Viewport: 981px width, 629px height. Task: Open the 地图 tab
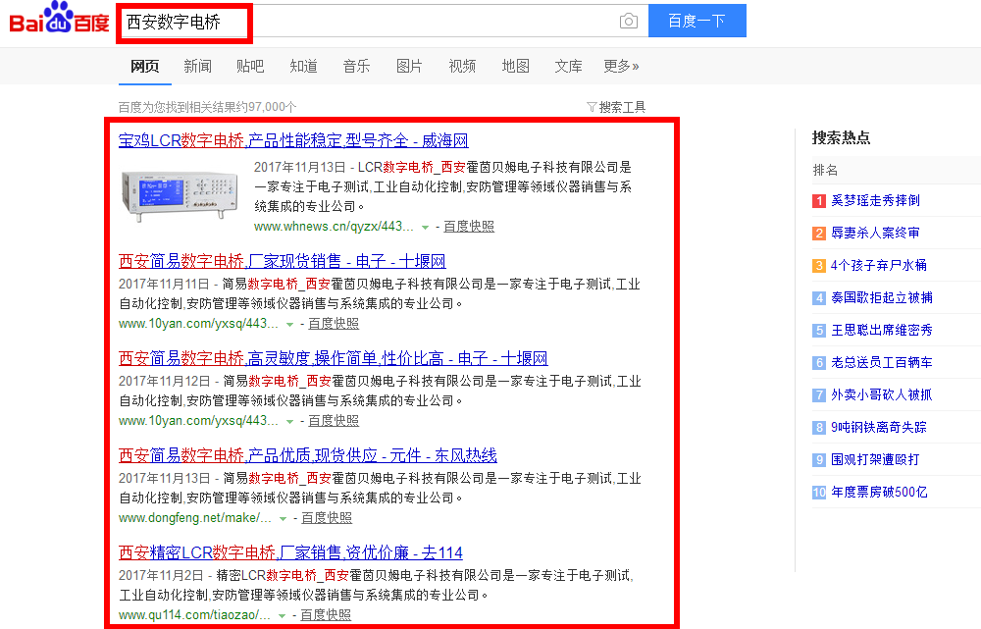516,67
